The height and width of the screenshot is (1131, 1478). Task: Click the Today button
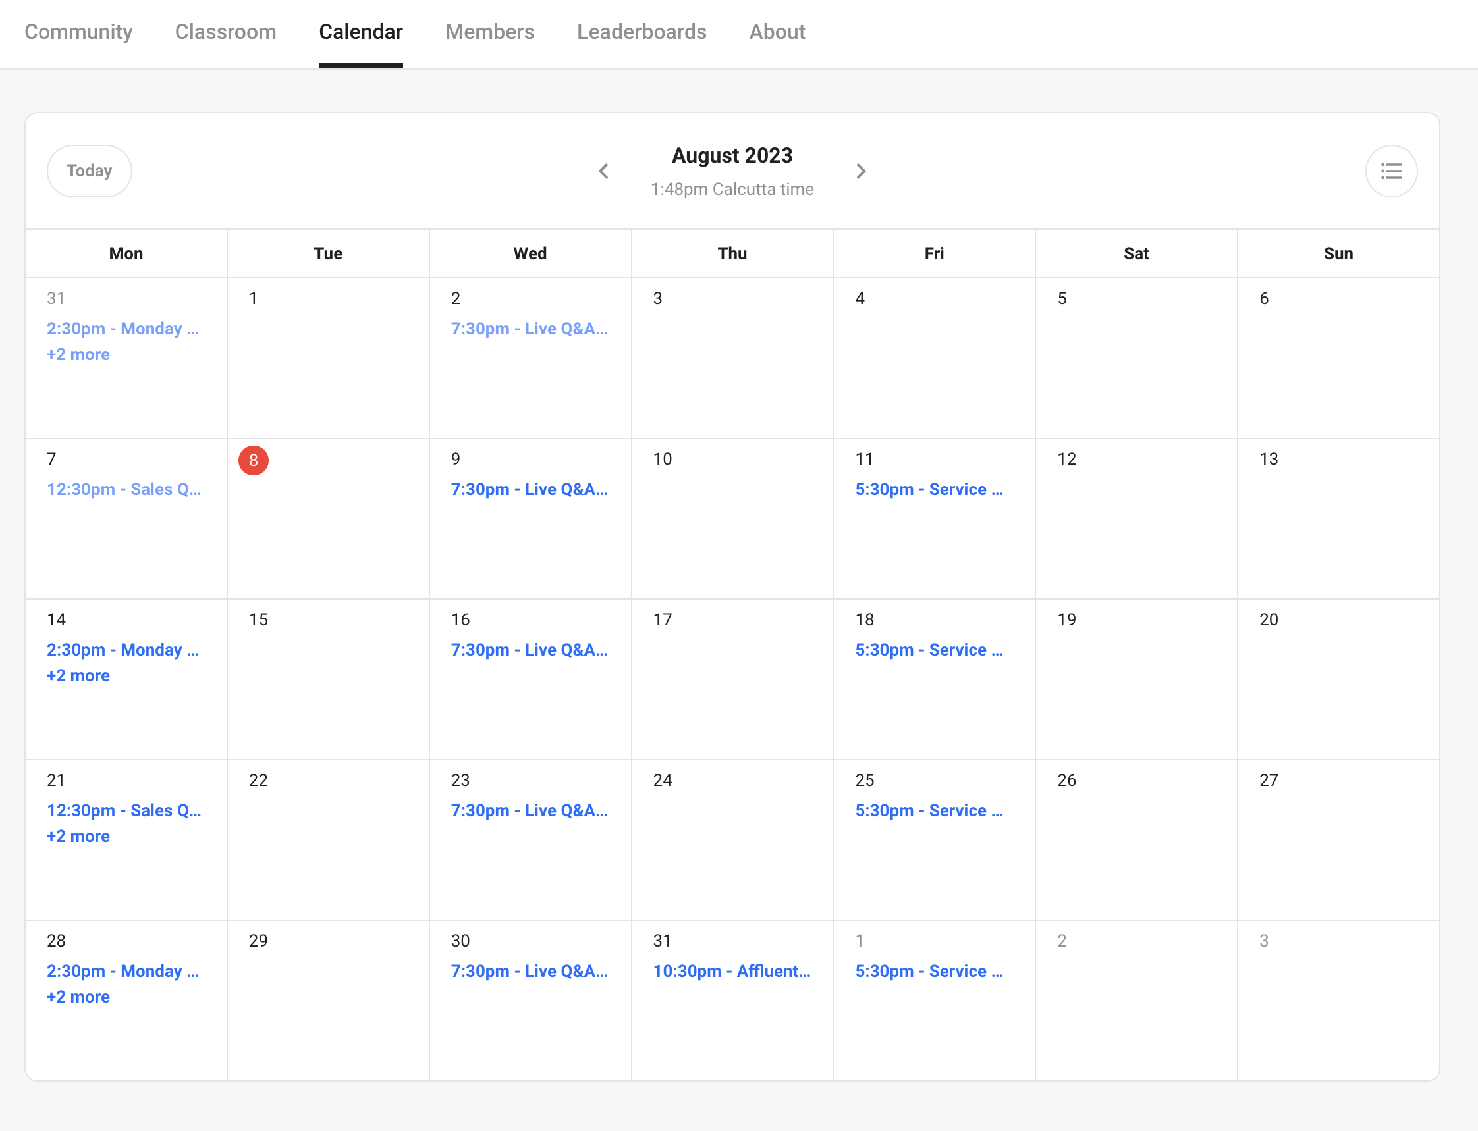(x=89, y=171)
